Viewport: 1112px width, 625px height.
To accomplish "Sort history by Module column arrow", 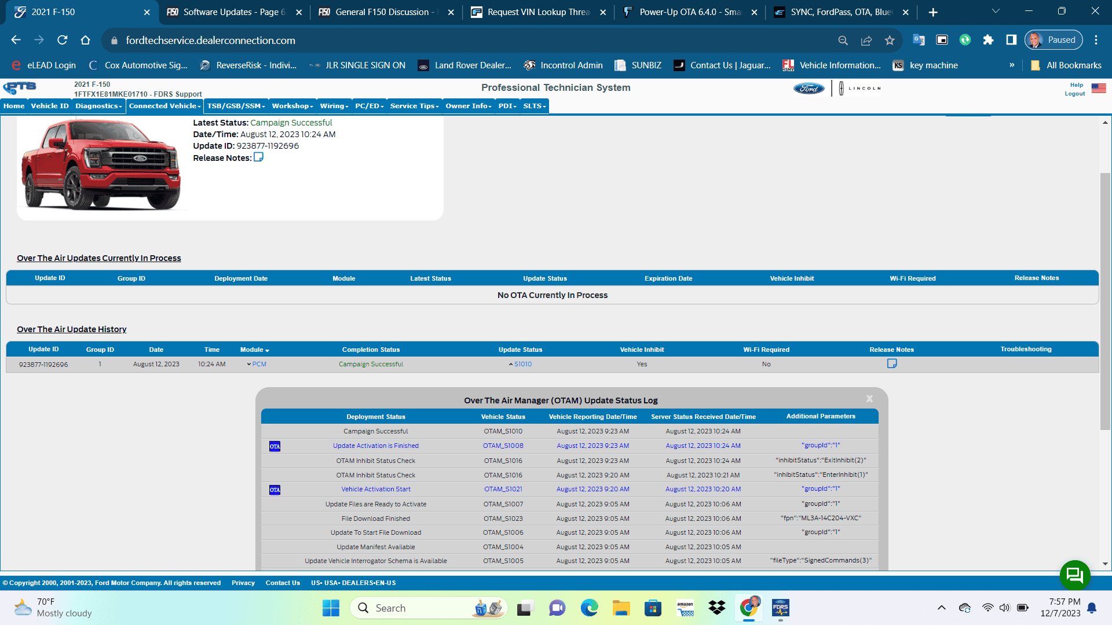I will tap(267, 351).
